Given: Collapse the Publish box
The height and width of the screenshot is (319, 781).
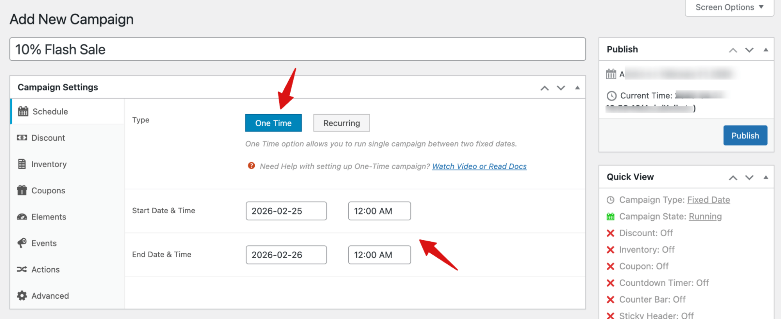Looking at the screenshot, I should [x=766, y=50].
